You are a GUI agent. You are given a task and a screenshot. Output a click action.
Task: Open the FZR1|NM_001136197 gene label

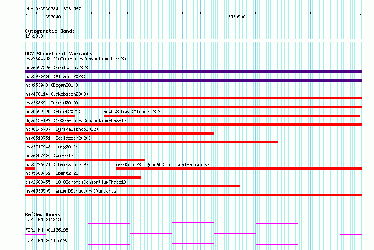[47, 240]
